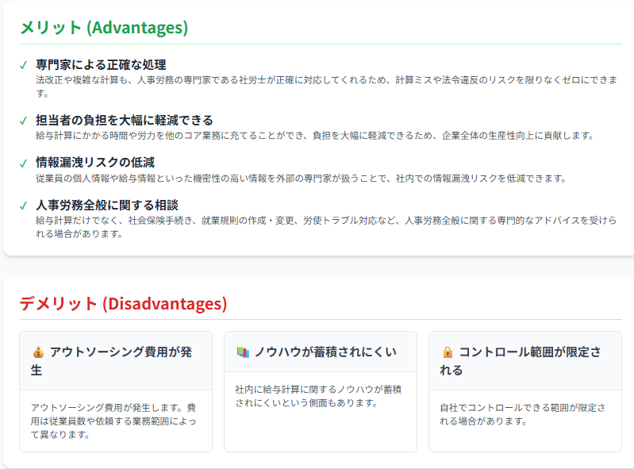Screen dimensions: 634x469
Task: Click description starting 給与計算だけでなく、社会保険手続き
Action: point(326,227)
